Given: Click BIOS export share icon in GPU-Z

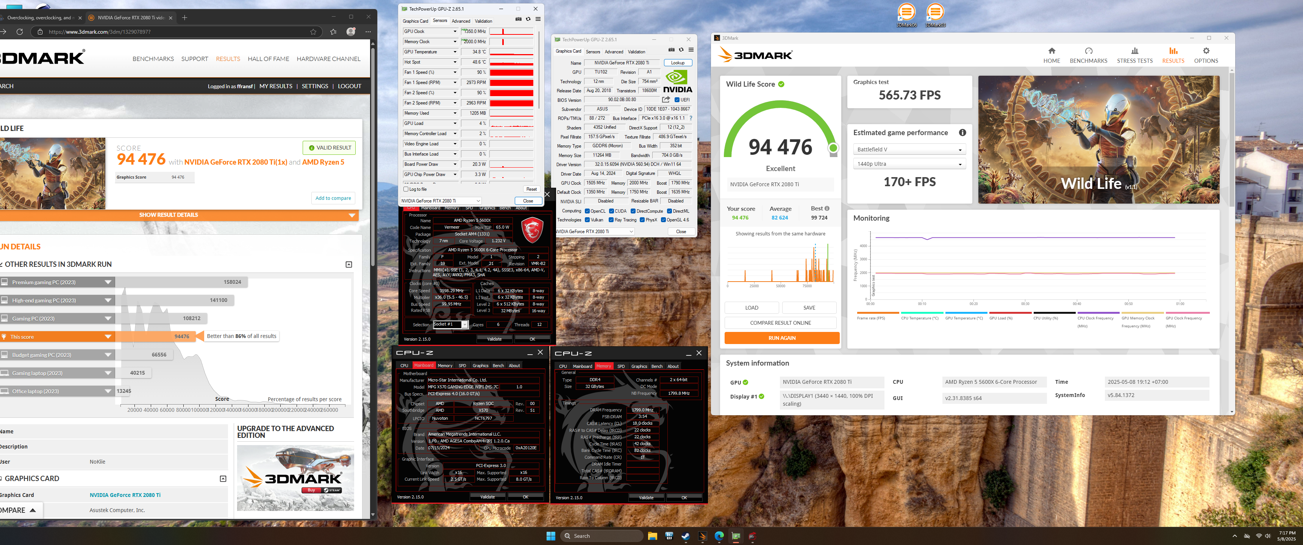Looking at the screenshot, I should (666, 100).
